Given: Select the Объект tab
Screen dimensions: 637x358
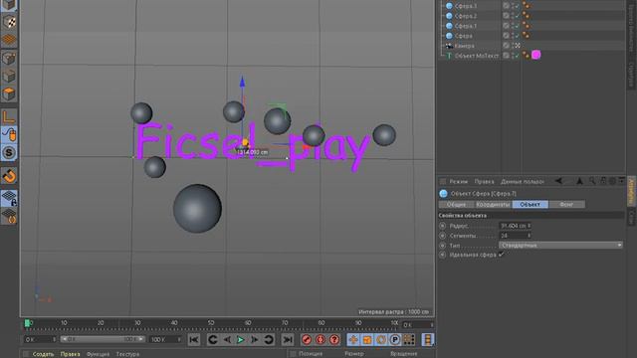Looking at the screenshot, I should point(531,205).
